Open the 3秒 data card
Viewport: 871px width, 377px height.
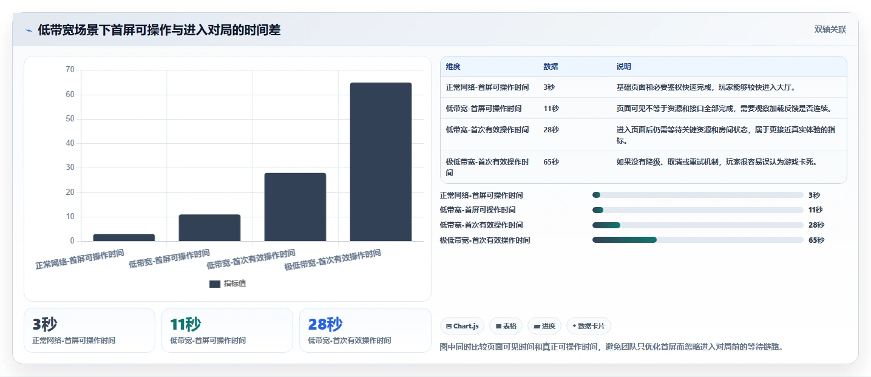point(89,330)
